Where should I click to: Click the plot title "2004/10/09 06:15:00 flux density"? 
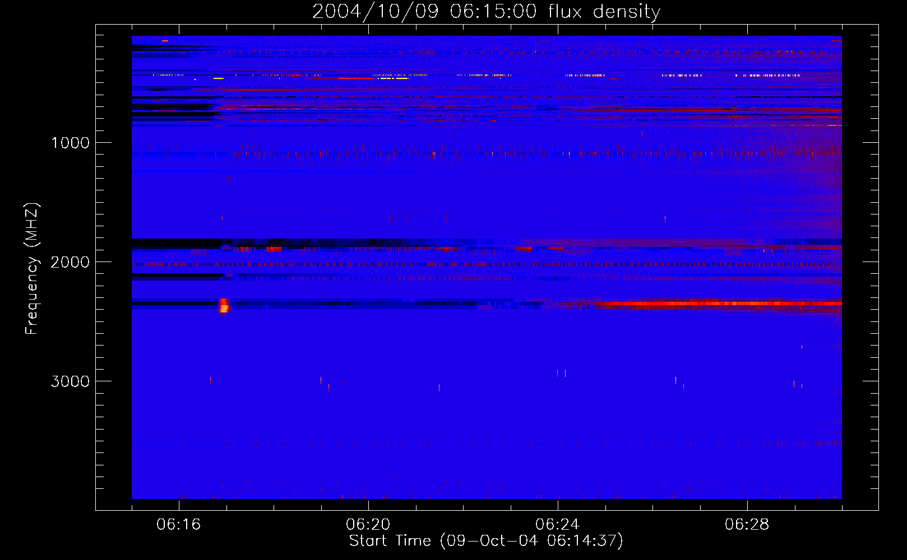coord(486,11)
